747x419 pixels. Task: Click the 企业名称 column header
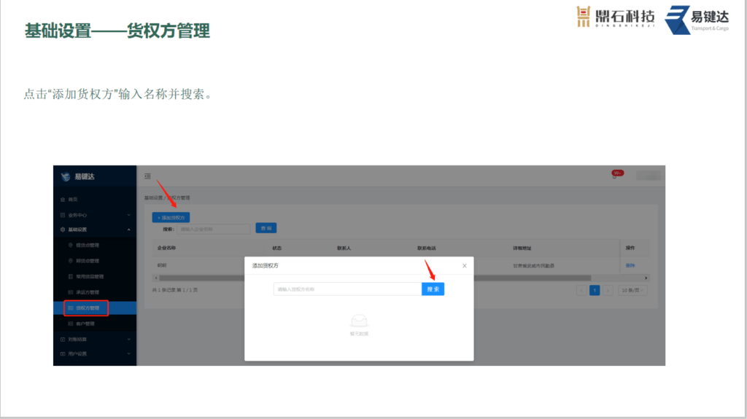click(x=167, y=248)
